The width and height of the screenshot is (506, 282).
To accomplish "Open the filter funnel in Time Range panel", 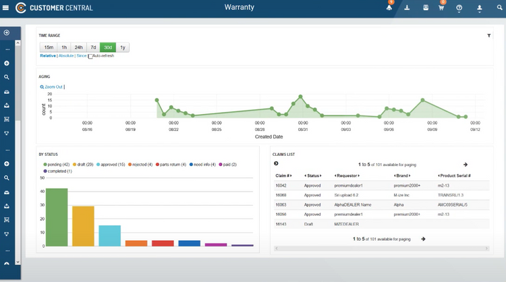I will [x=489, y=36].
